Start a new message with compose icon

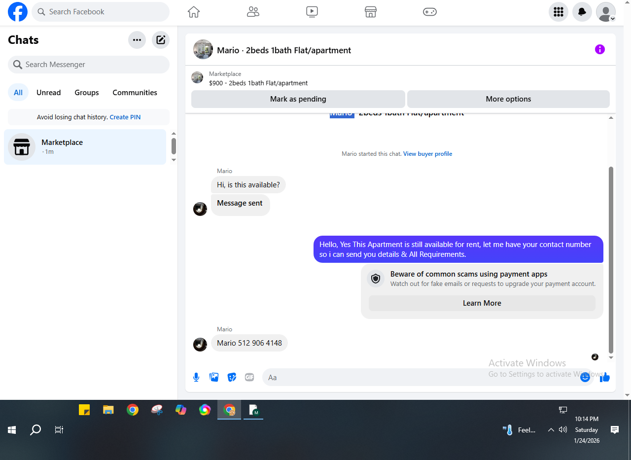click(161, 40)
